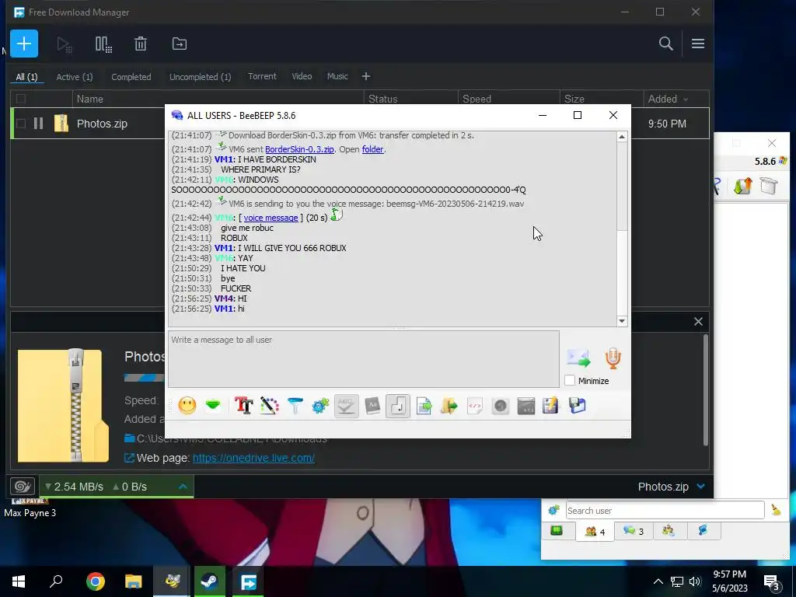Click the green down-arrow icon in chat toolbar
The width and height of the screenshot is (796, 597).
point(213,405)
